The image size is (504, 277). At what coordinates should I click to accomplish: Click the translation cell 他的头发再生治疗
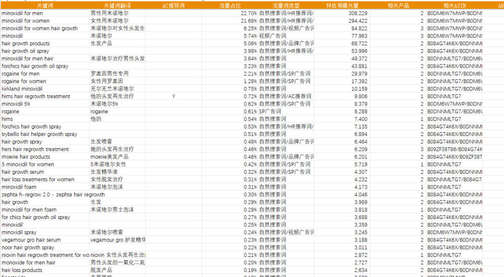[x=117, y=96]
